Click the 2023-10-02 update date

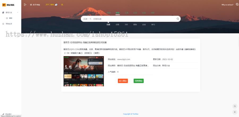168,59
